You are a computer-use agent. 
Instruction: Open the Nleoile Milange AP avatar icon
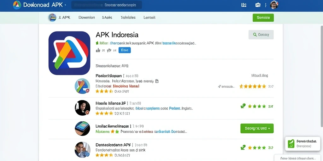pos(82,108)
